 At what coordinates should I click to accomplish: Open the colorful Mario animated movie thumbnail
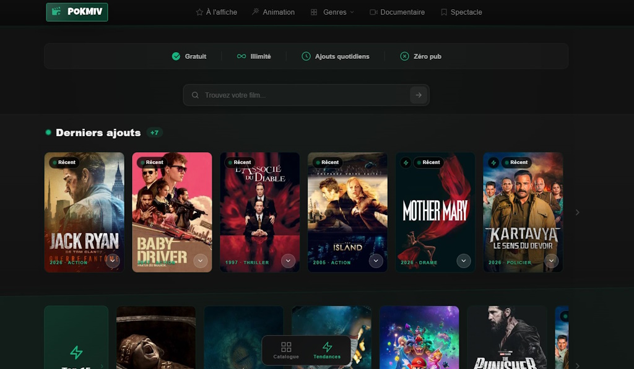tap(419, 337)
